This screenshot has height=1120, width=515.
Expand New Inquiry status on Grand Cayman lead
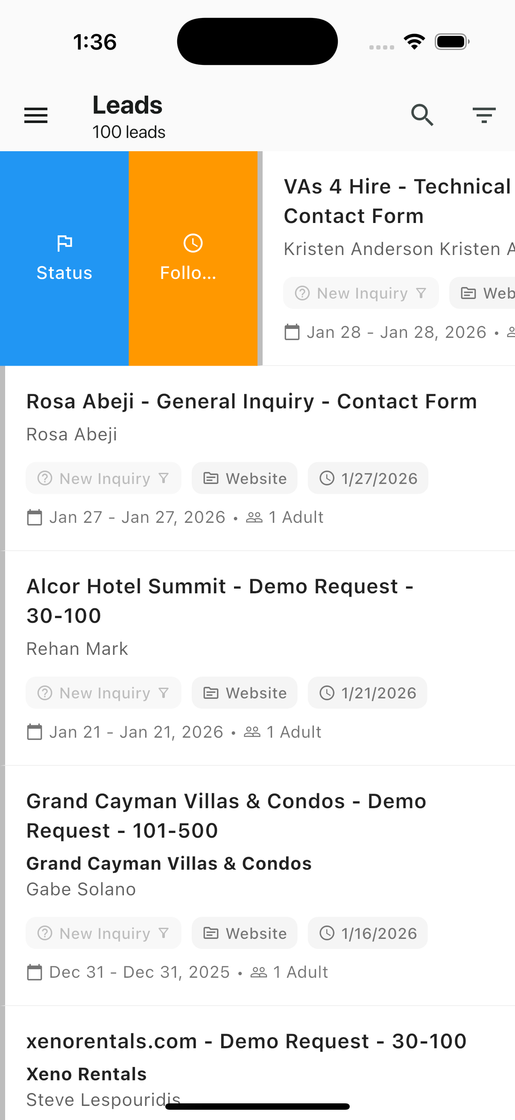pos(103,933)
